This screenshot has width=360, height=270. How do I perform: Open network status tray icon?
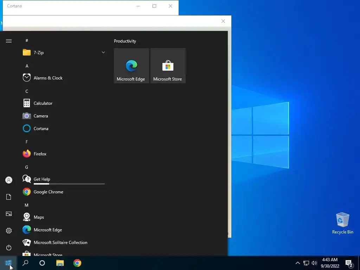306,263
